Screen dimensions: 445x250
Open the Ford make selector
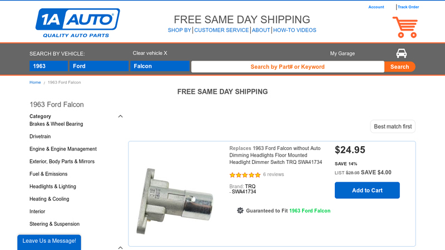pos(100,66)
